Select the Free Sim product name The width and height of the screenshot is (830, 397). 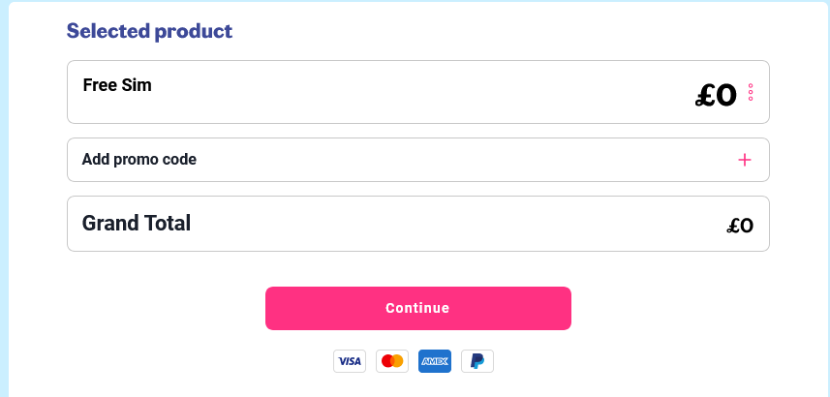click(117, 85)
